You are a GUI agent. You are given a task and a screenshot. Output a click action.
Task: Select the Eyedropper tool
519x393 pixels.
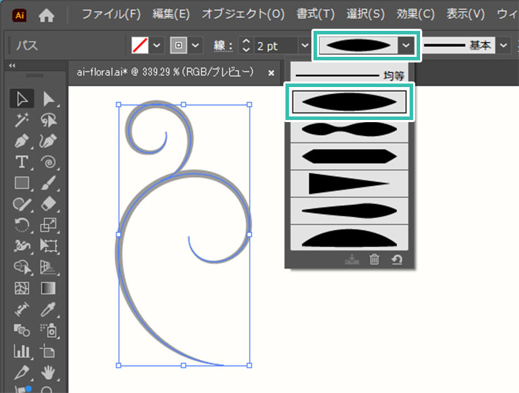(48, 308)
